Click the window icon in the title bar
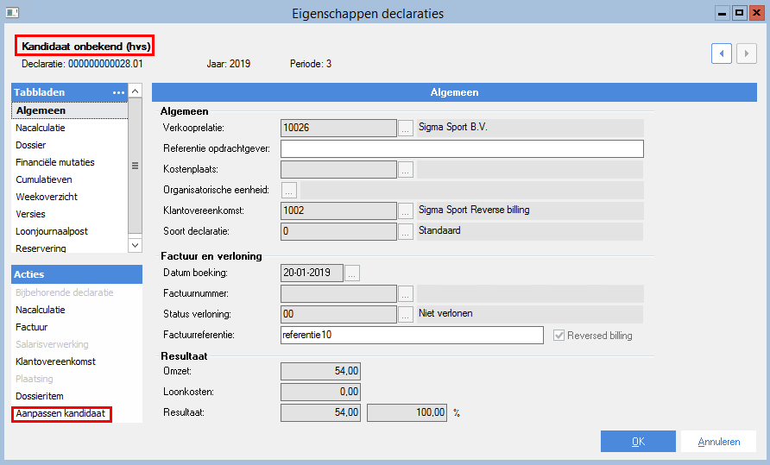The height and width of the screenshot is (465, 770). point(12,13)
